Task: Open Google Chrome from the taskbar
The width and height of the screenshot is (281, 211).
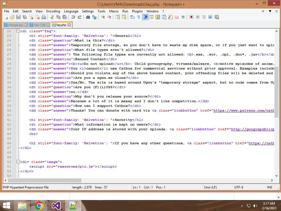Action: 39,206
